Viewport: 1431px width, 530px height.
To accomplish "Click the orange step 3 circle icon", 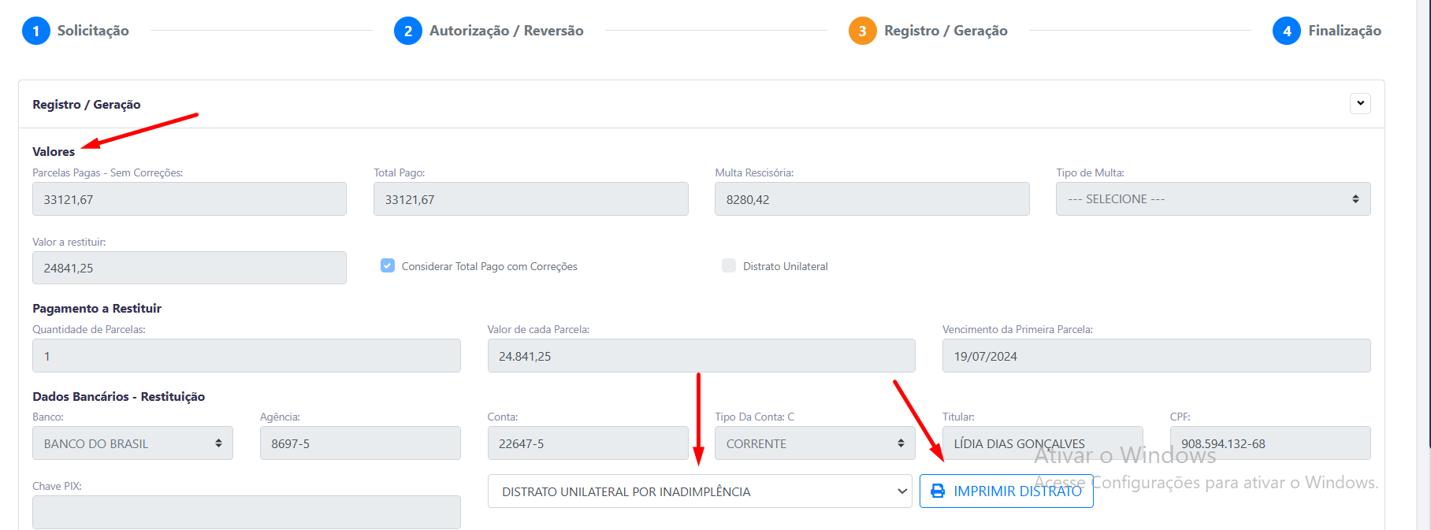I will [x=863, y=31].
